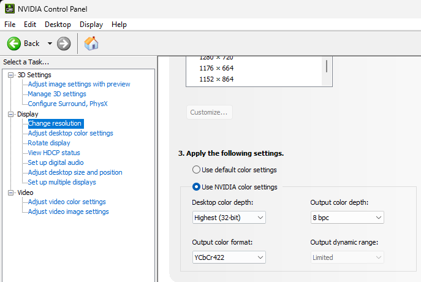Screen dimensions: 421x282
Task: Click the Forward arrow icon
Action: coord(64,44)
